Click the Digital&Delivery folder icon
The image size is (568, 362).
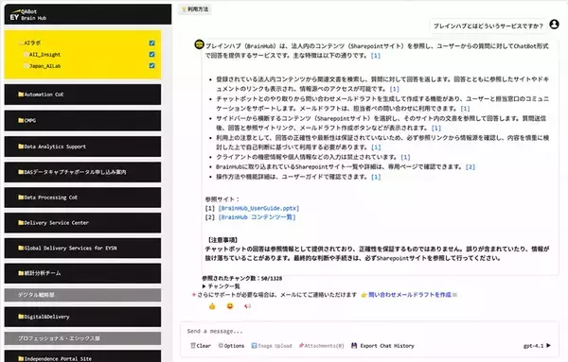(21, 317)
